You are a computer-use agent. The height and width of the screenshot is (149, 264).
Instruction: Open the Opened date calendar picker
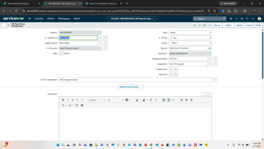coord(210,48)
